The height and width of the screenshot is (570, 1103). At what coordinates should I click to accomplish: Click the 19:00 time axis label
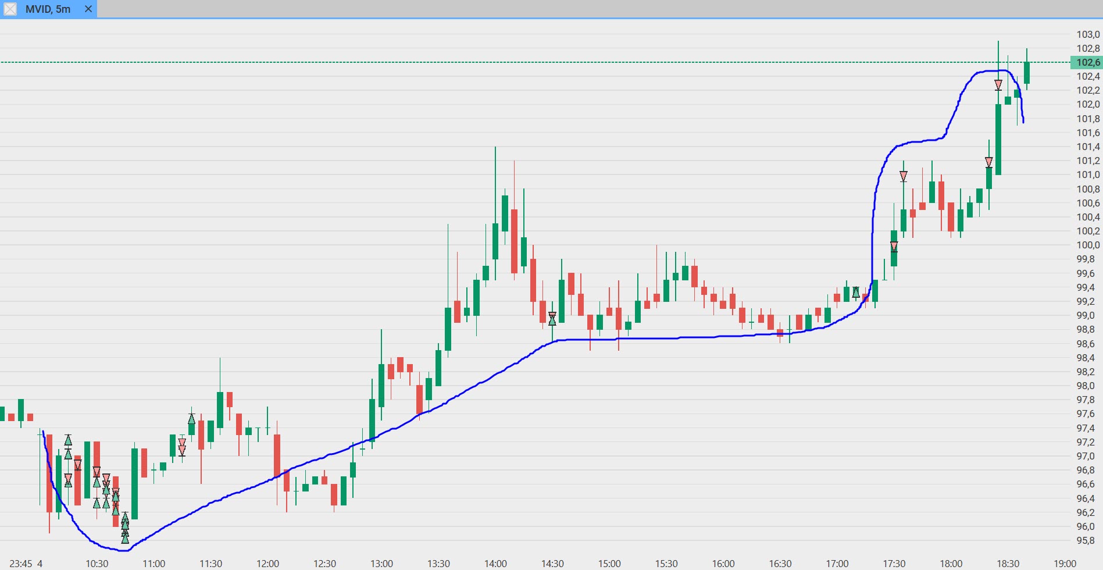[x=1065, y=564]
